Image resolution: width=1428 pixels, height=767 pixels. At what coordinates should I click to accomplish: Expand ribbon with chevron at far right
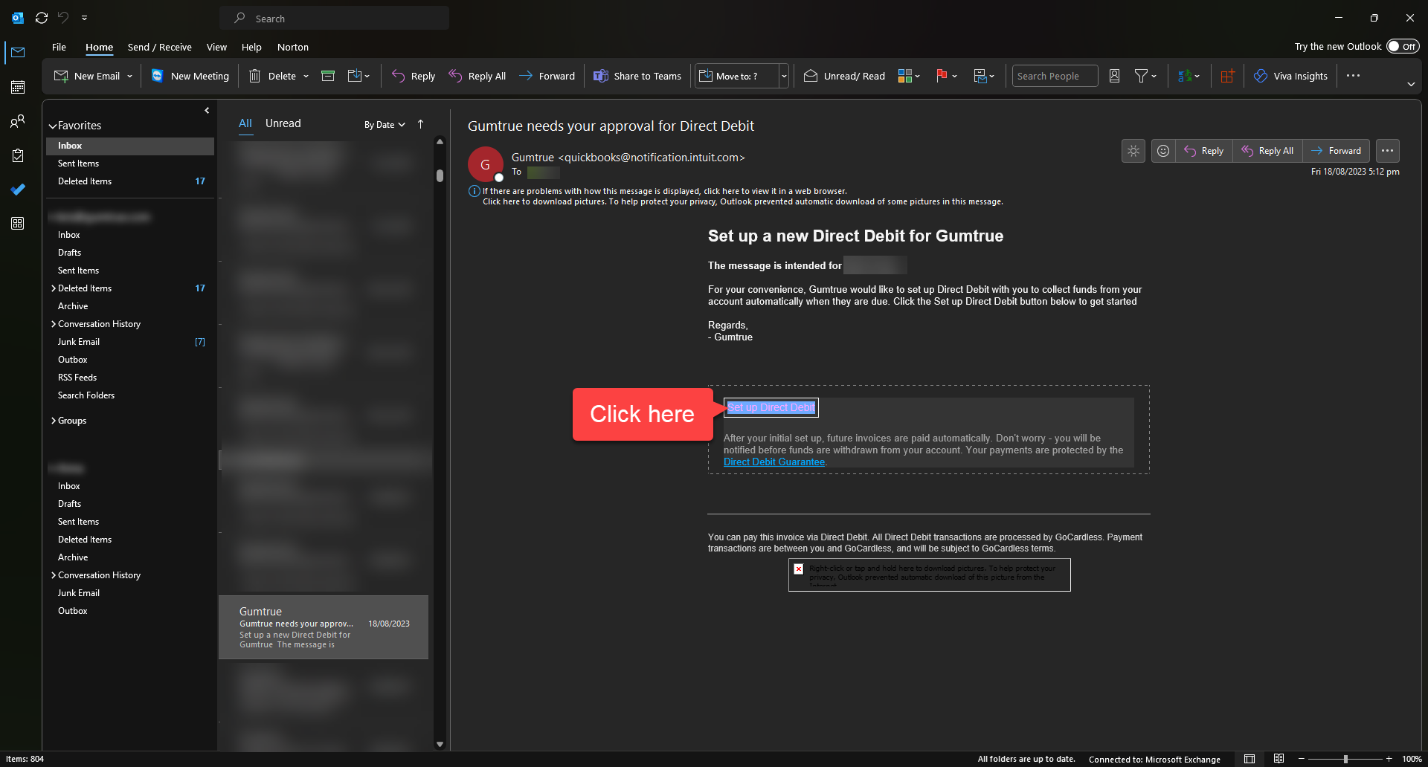(1411, 84)
